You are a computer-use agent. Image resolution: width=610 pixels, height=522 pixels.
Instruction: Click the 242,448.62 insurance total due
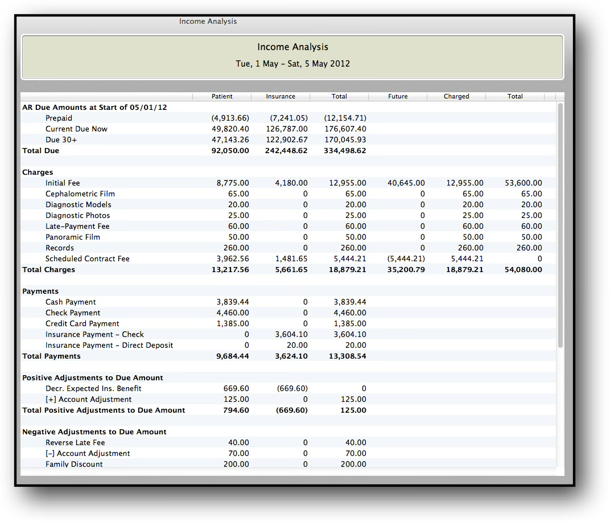tap(286, 151)
